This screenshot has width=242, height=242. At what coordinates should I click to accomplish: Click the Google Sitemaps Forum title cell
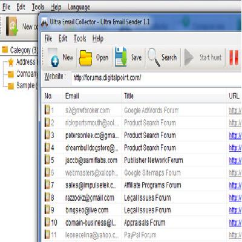[152, 173]
